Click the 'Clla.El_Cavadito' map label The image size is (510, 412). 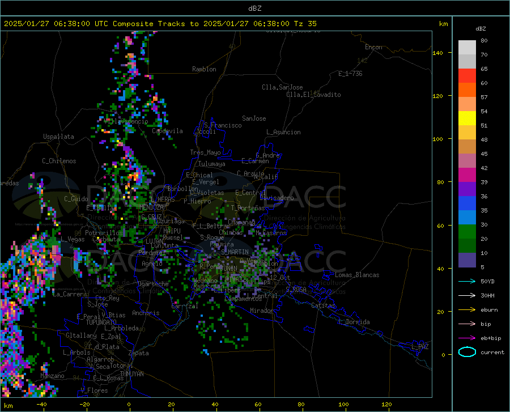click(313, 95)
